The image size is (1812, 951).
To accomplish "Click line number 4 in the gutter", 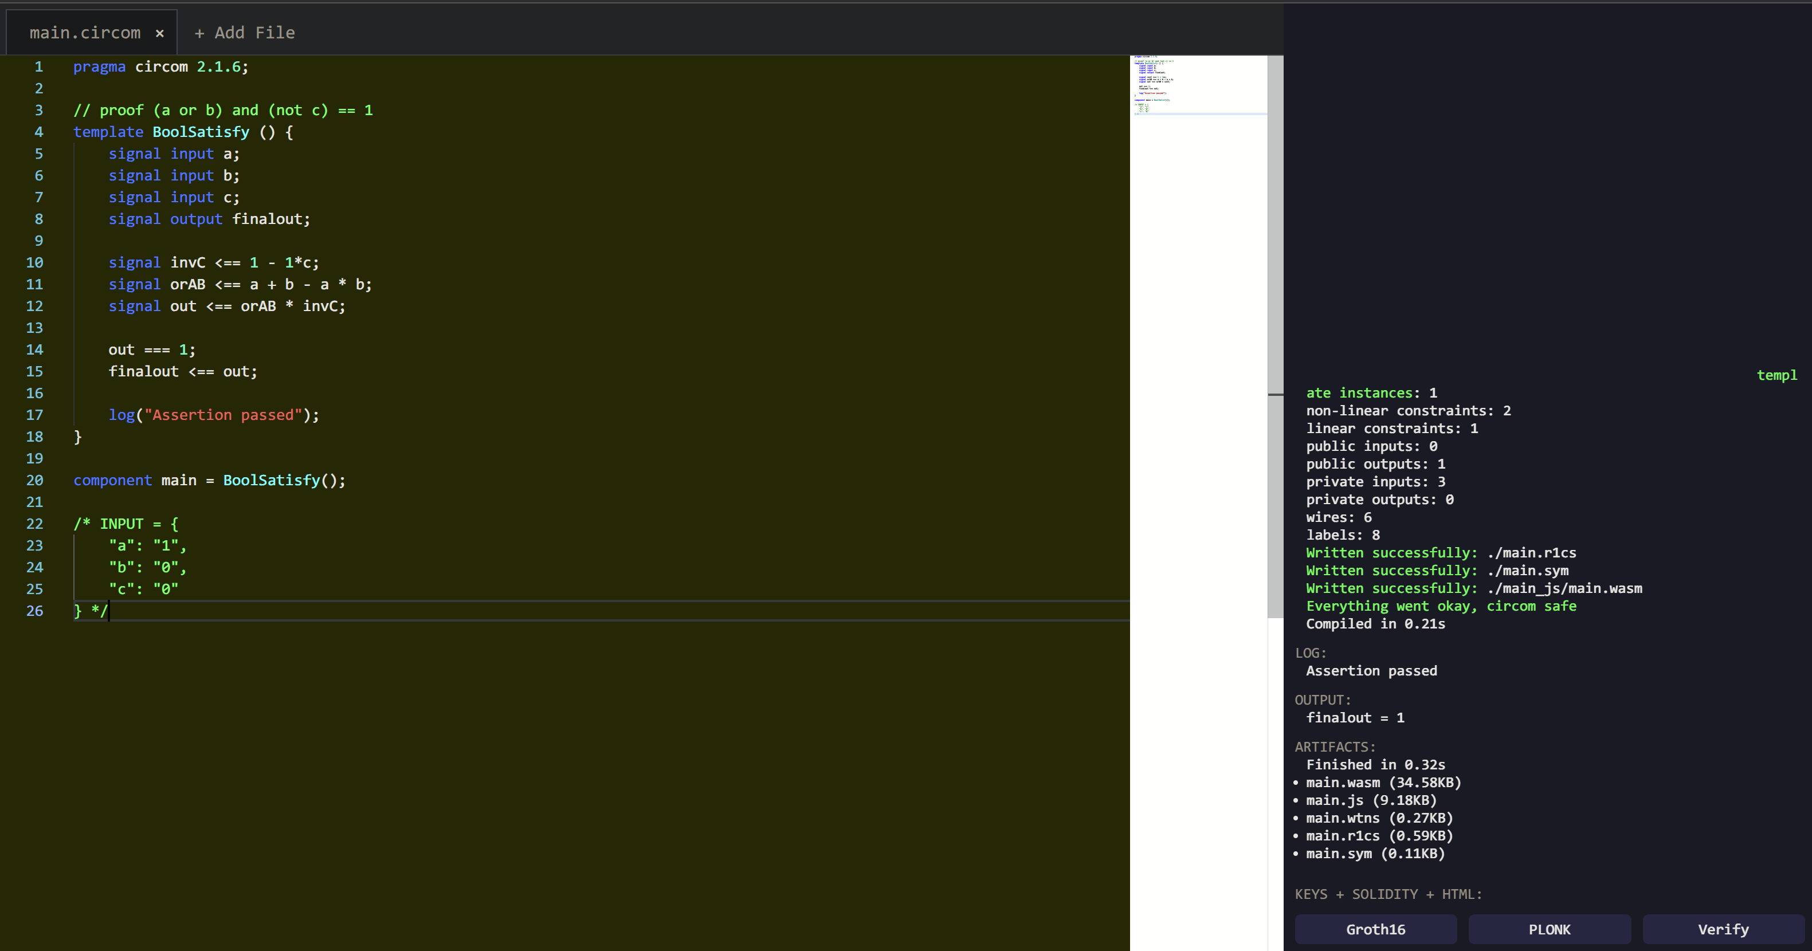I will [39, 132].
